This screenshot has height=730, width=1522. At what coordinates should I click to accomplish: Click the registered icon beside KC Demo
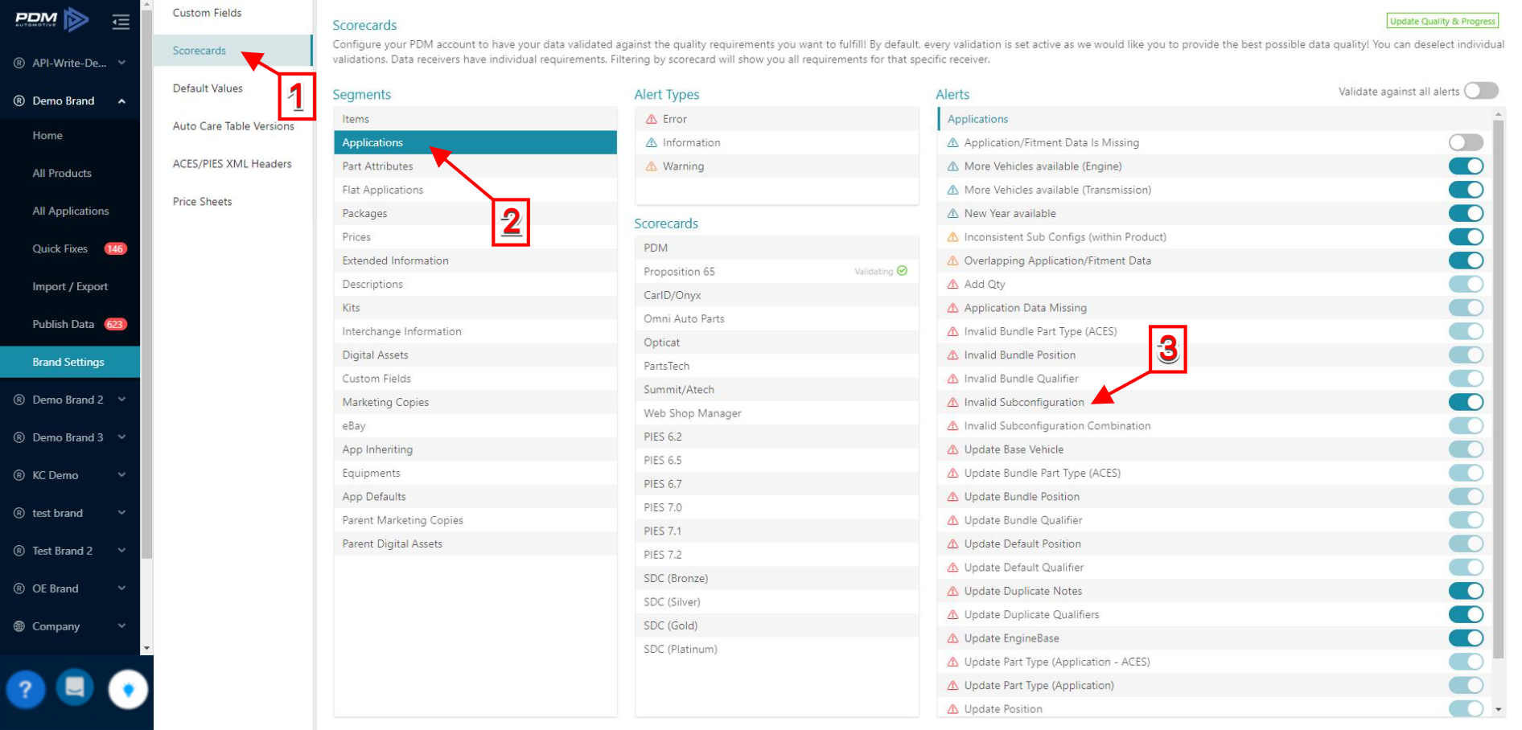(x=19, y=475)
